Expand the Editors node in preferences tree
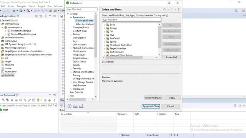The image size is (246, 138). click(71, 34)
